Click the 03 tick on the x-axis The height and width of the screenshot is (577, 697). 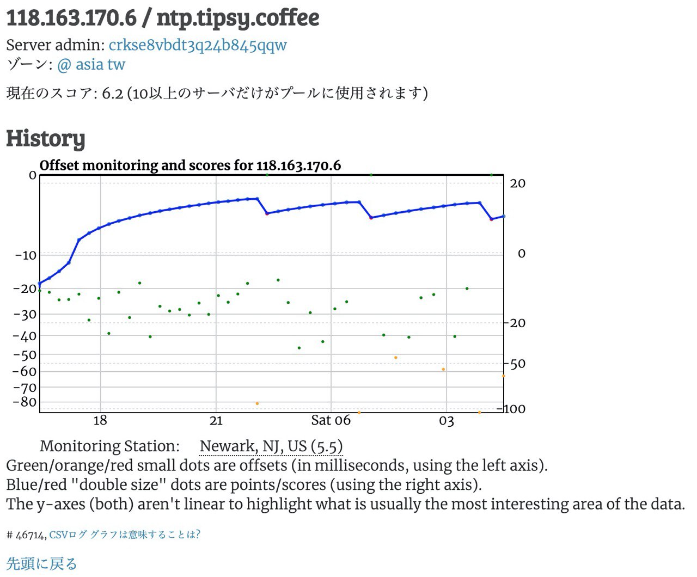(x=447, y=421)
